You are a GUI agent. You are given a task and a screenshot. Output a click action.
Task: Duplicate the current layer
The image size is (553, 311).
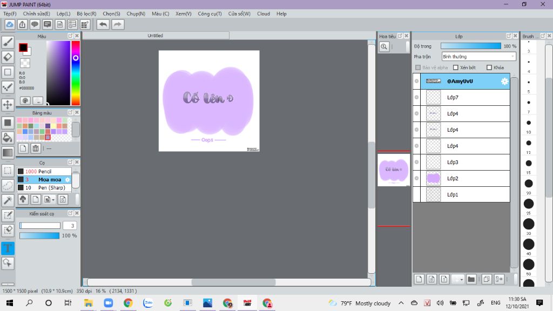487,279
